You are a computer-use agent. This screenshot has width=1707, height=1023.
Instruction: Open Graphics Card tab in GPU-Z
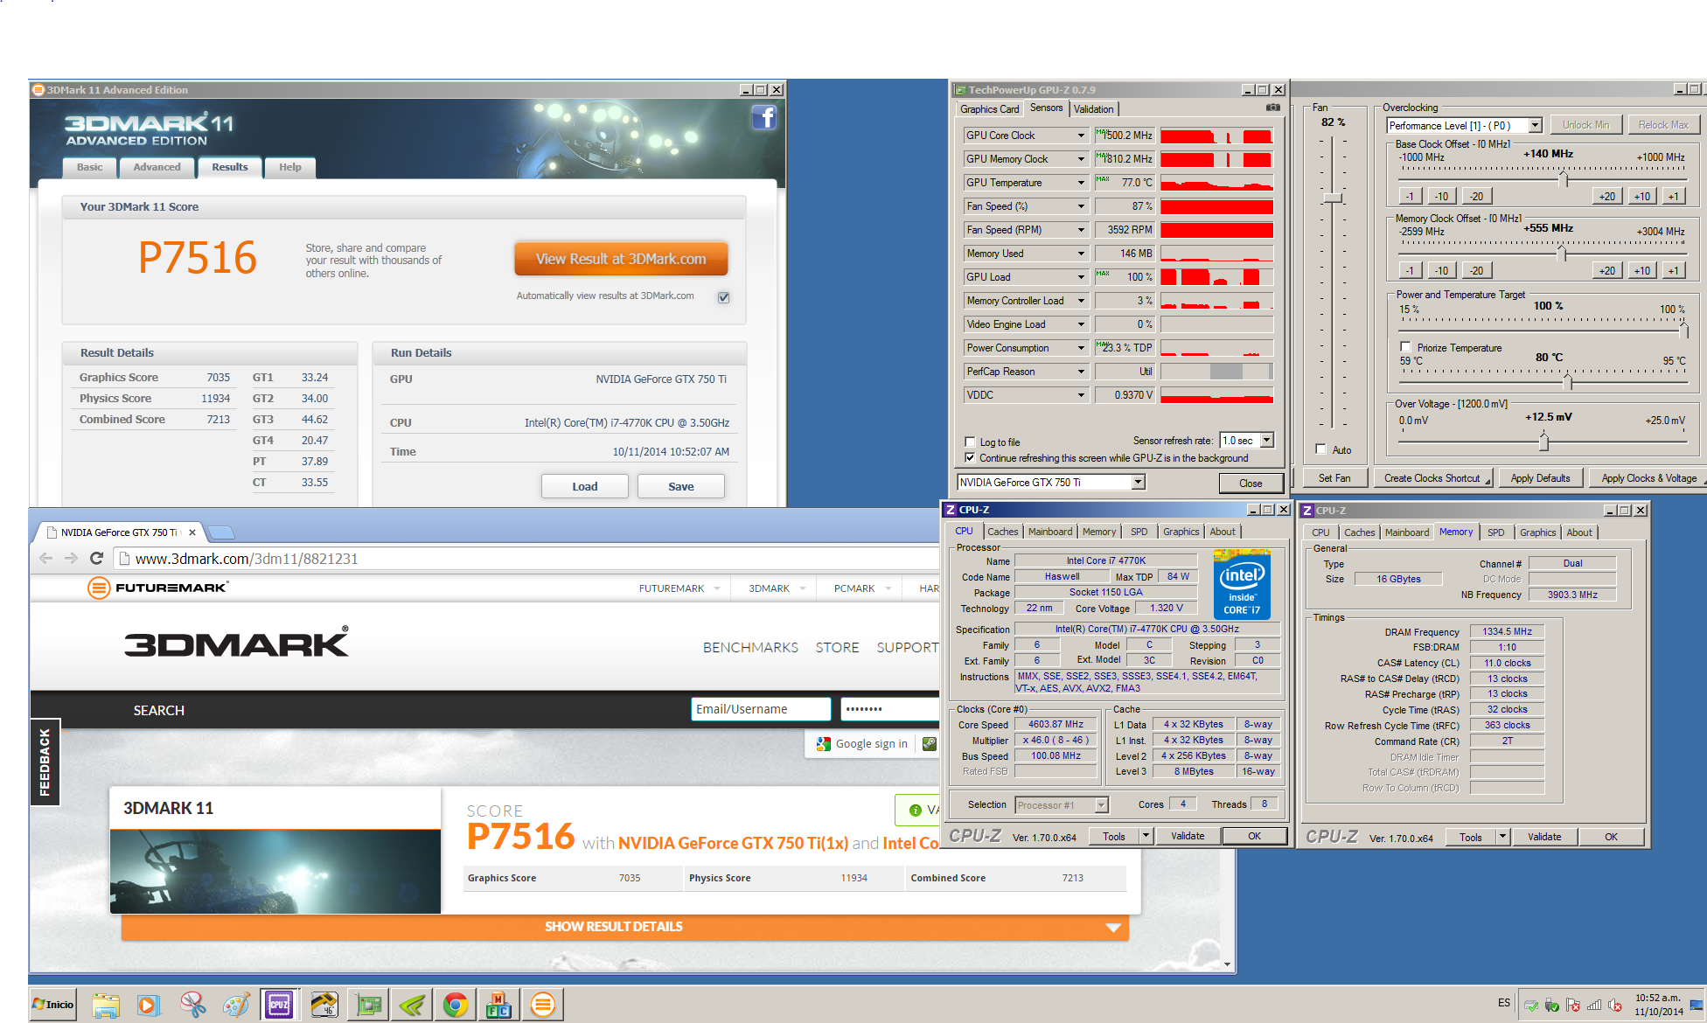pos(989,109)
